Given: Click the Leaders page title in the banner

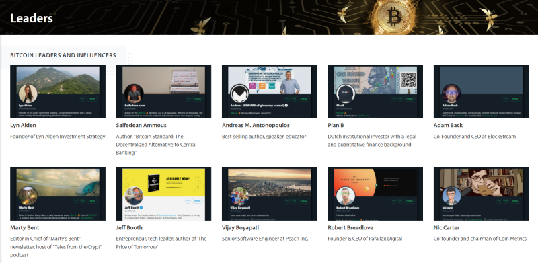Looking at the screenshot, I should [x=32, y=18].
